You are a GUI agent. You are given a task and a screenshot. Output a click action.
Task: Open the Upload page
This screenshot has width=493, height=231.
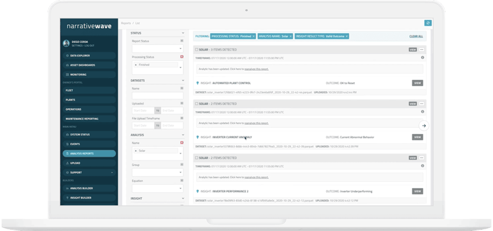tap(89, 163)
